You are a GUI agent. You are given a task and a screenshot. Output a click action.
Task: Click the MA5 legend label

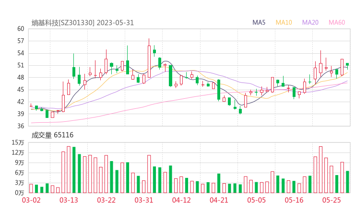[x=259, y=23]
